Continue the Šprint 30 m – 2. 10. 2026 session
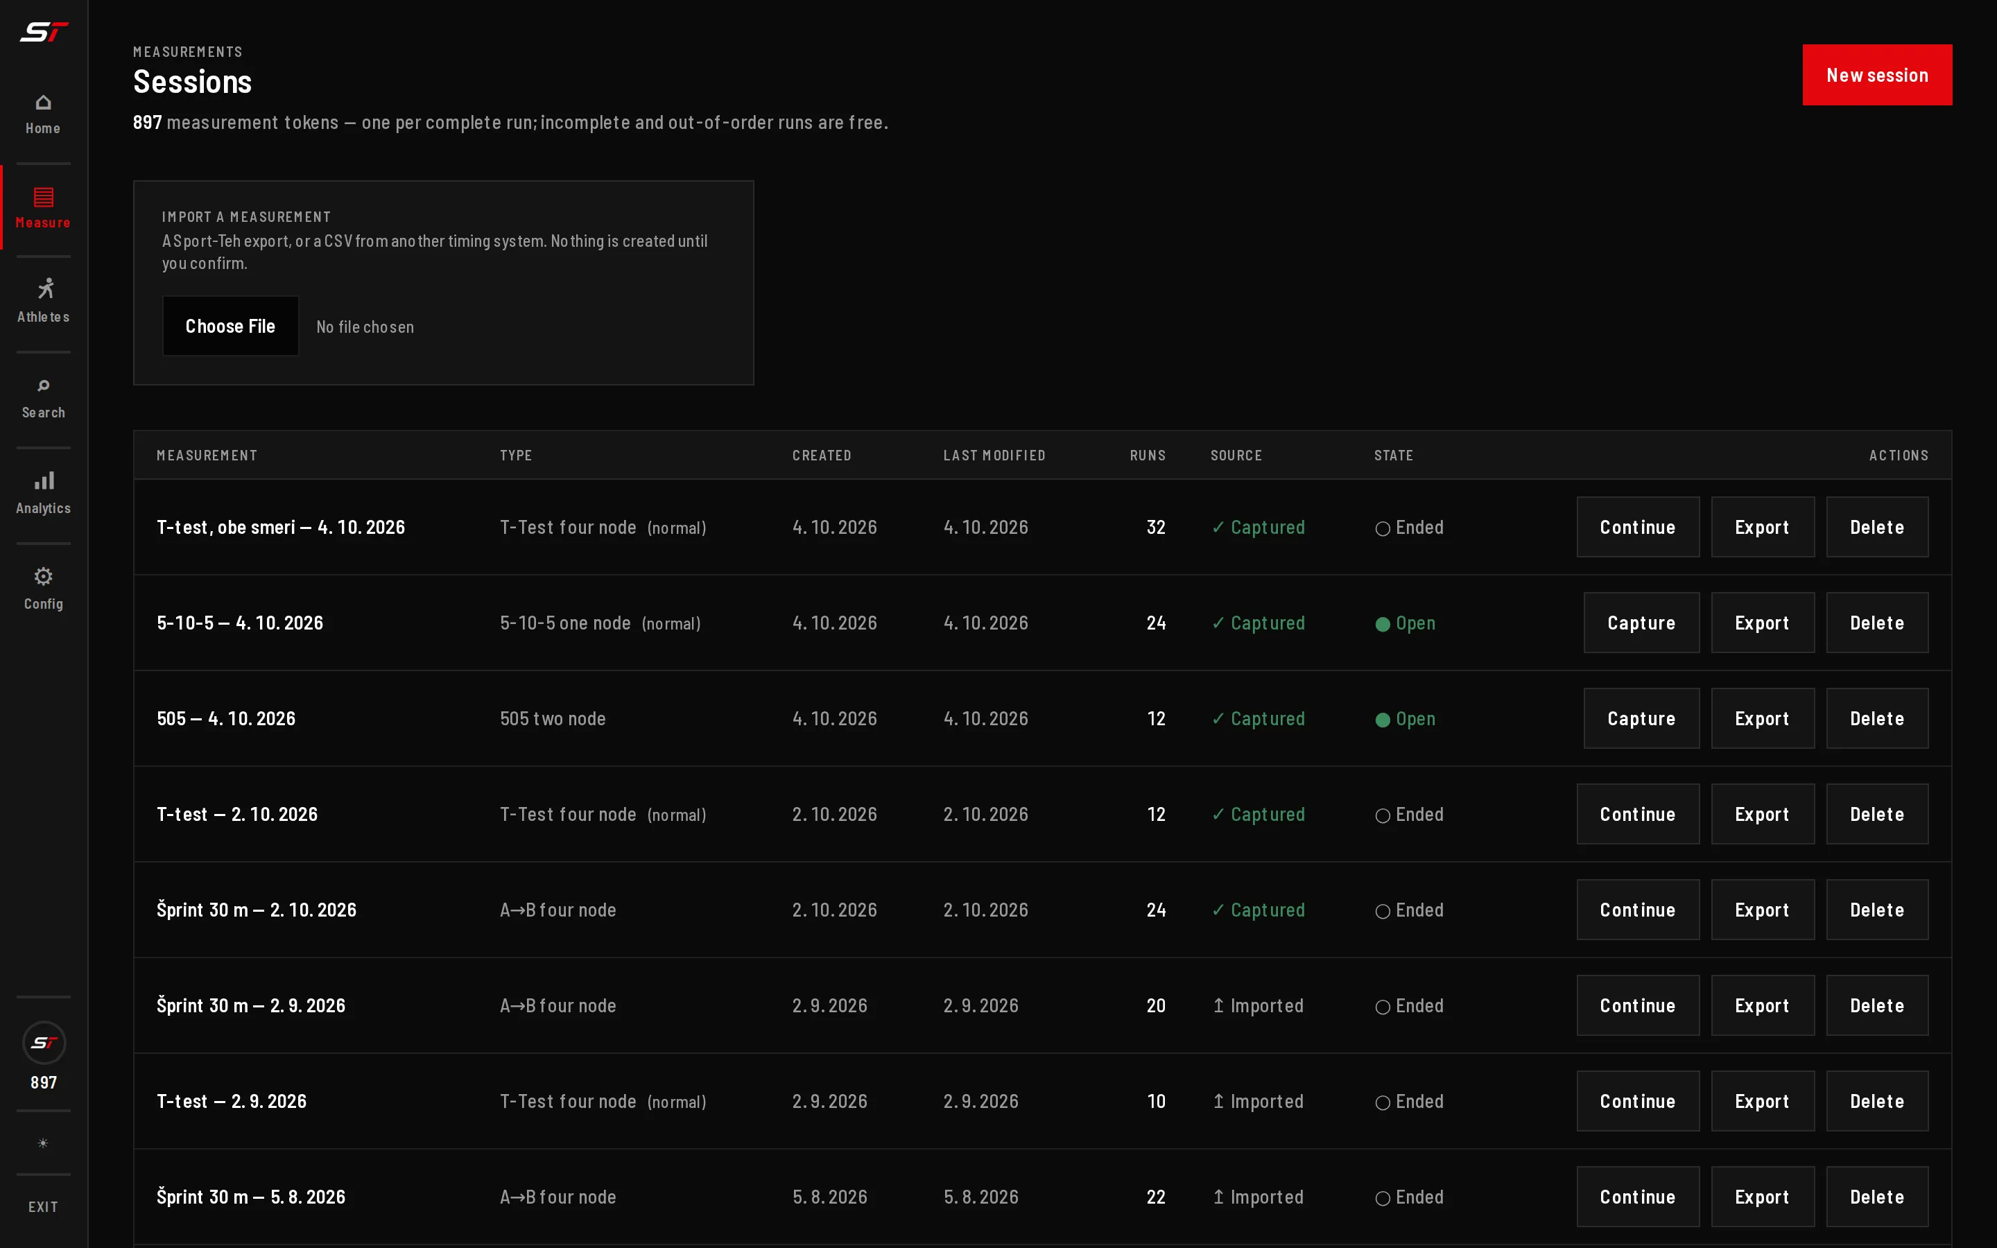The image size is (1997, 1248). (x=1637, y=910)
